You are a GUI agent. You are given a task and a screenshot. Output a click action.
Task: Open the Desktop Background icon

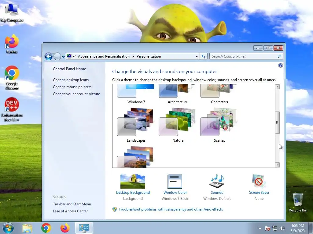click(133, 181)
